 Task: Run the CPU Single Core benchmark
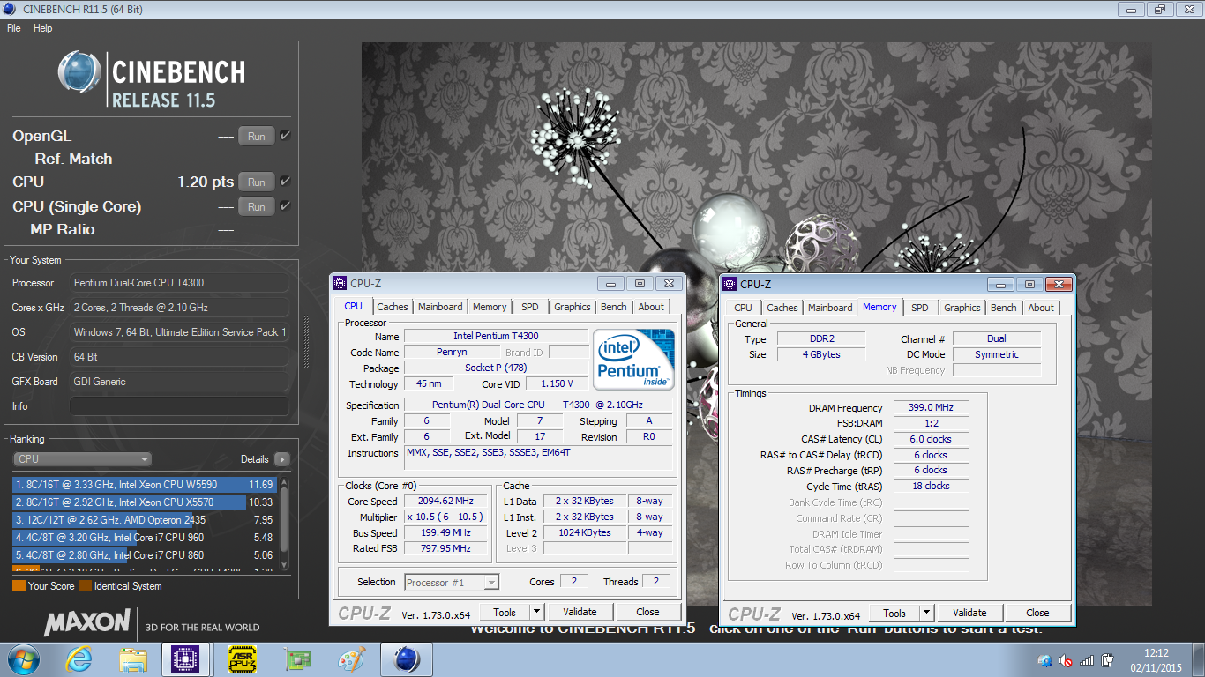pos(257,207)
